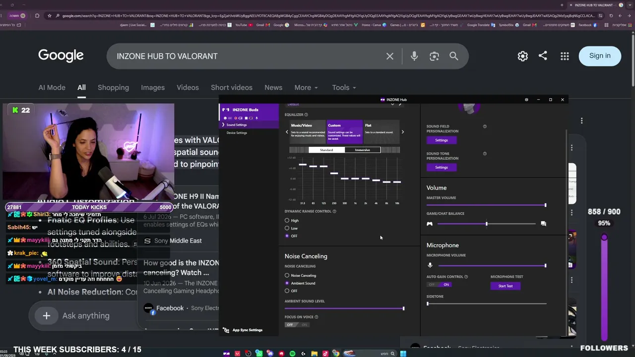The height and width of the screenshot is (357, 635).
Task: Adjust the Game/Chat Balance slider
Action: pyautogui.click(x=486, y=224)
